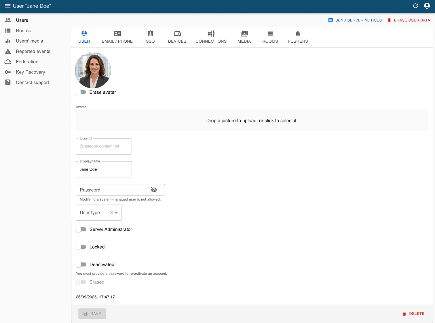The height and width of the screenshot is (323, 435).
Task: Click Send Server Notices button
Action: (x=355, y=20)
